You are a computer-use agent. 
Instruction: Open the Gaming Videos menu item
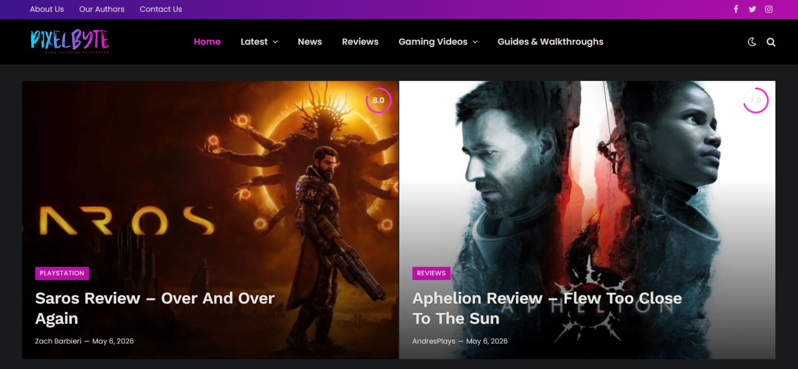433,42
